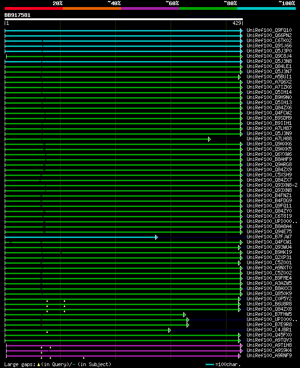Select the UniRef100_B9IIH1 label
300x368 pixels.
click(x=269, y=123)
